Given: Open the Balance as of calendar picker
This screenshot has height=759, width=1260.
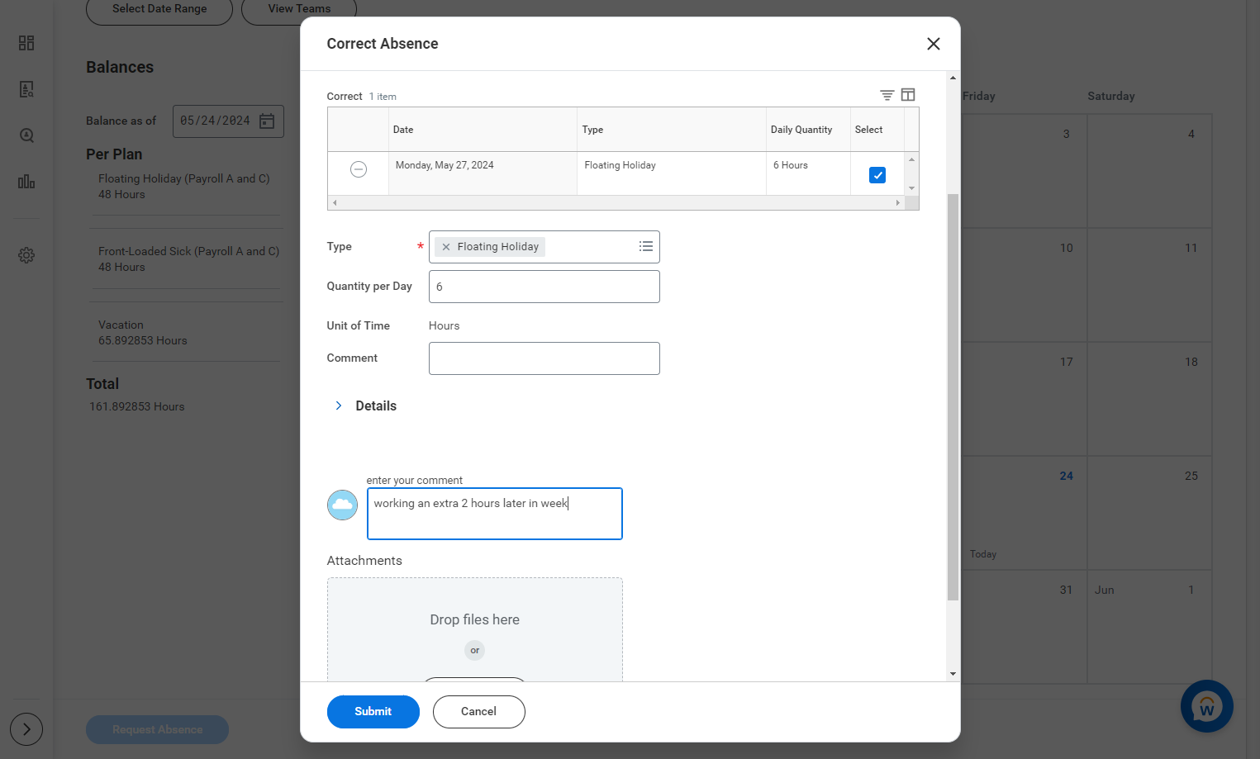Looking at the screenshot, I should point(267,121).
